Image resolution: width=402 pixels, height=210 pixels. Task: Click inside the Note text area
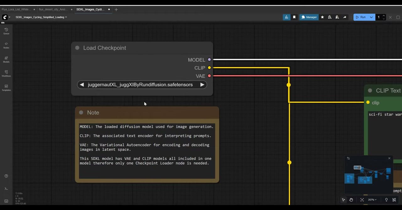(x=147, y=151)
